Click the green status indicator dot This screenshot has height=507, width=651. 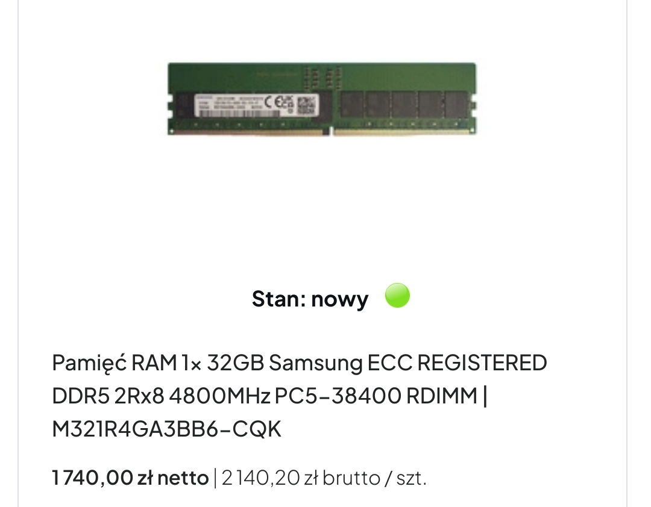pyautogui.click(x=397, y=296)
